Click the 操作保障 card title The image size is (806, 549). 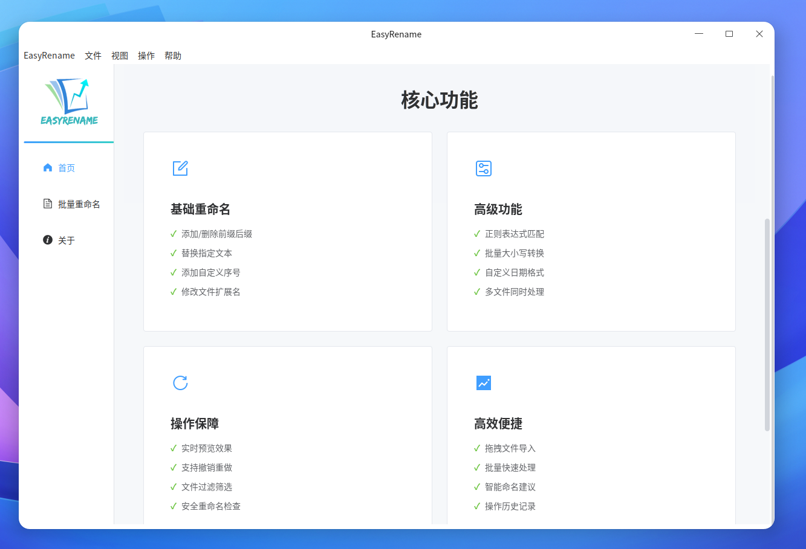coord(195,424)
